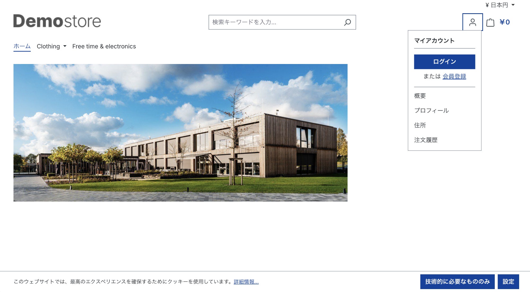This screenshot has width=530, height=292.
Task: Click the building banner image
Action: 180,133
